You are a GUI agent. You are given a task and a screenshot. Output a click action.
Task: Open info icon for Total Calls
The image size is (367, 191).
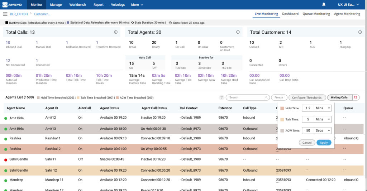(116, 32)
